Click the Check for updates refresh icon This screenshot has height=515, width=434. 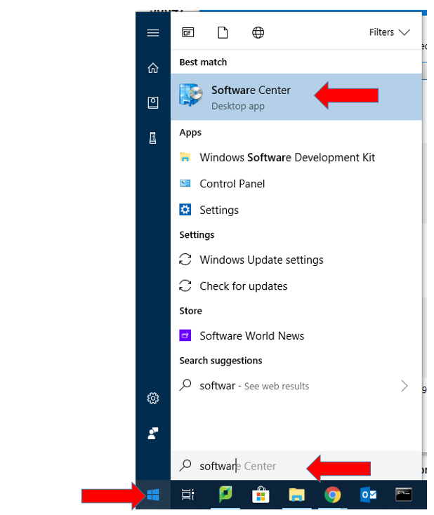[185, 286]
